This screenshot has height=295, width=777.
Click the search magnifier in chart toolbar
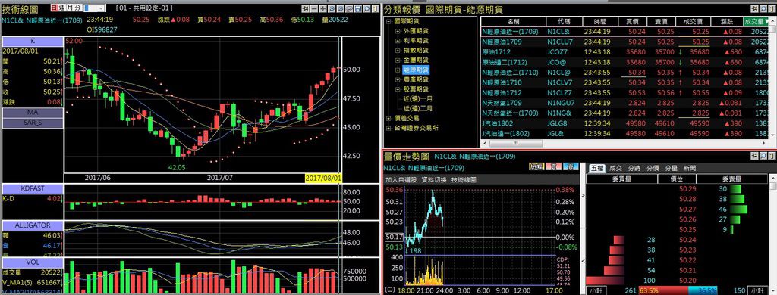pyautogui.click(x=366, y=8)
